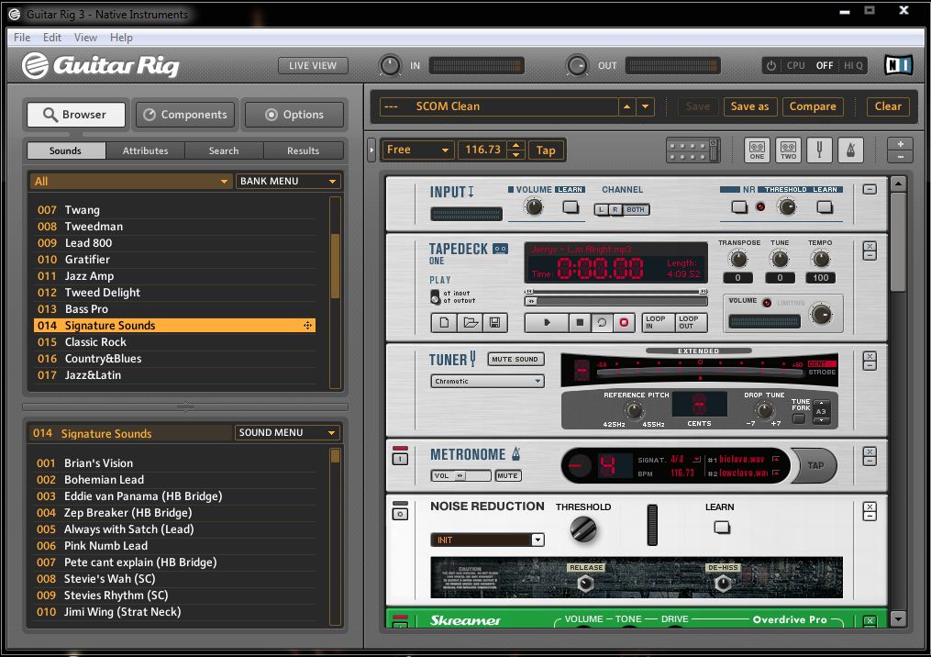Open the Components panel
The image size is (931, 657).
pyautogui.click(x=185, y=114)
